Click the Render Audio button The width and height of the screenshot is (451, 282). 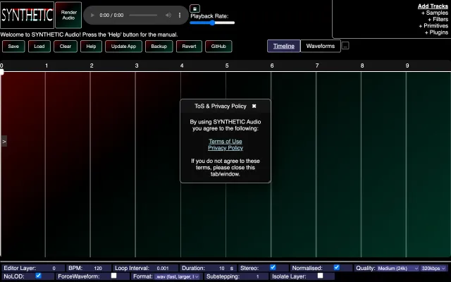(x=68, y=15)
